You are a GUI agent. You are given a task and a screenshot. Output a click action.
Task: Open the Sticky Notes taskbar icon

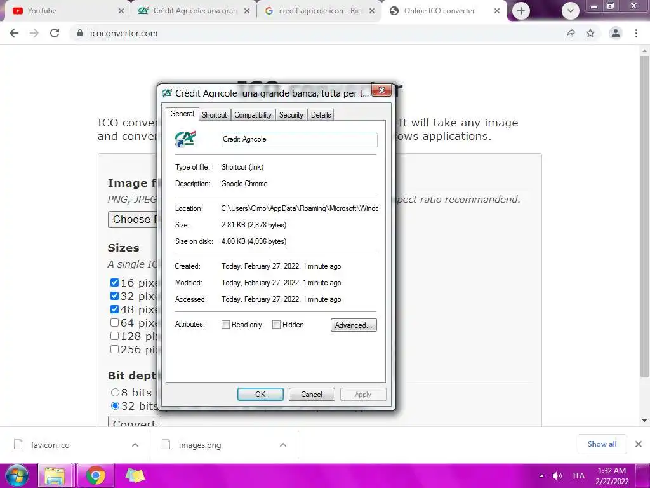(x=135, y=475)
